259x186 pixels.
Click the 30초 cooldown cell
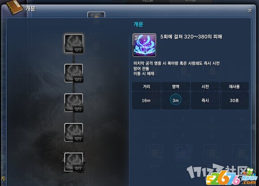click(x=234, y=100)
